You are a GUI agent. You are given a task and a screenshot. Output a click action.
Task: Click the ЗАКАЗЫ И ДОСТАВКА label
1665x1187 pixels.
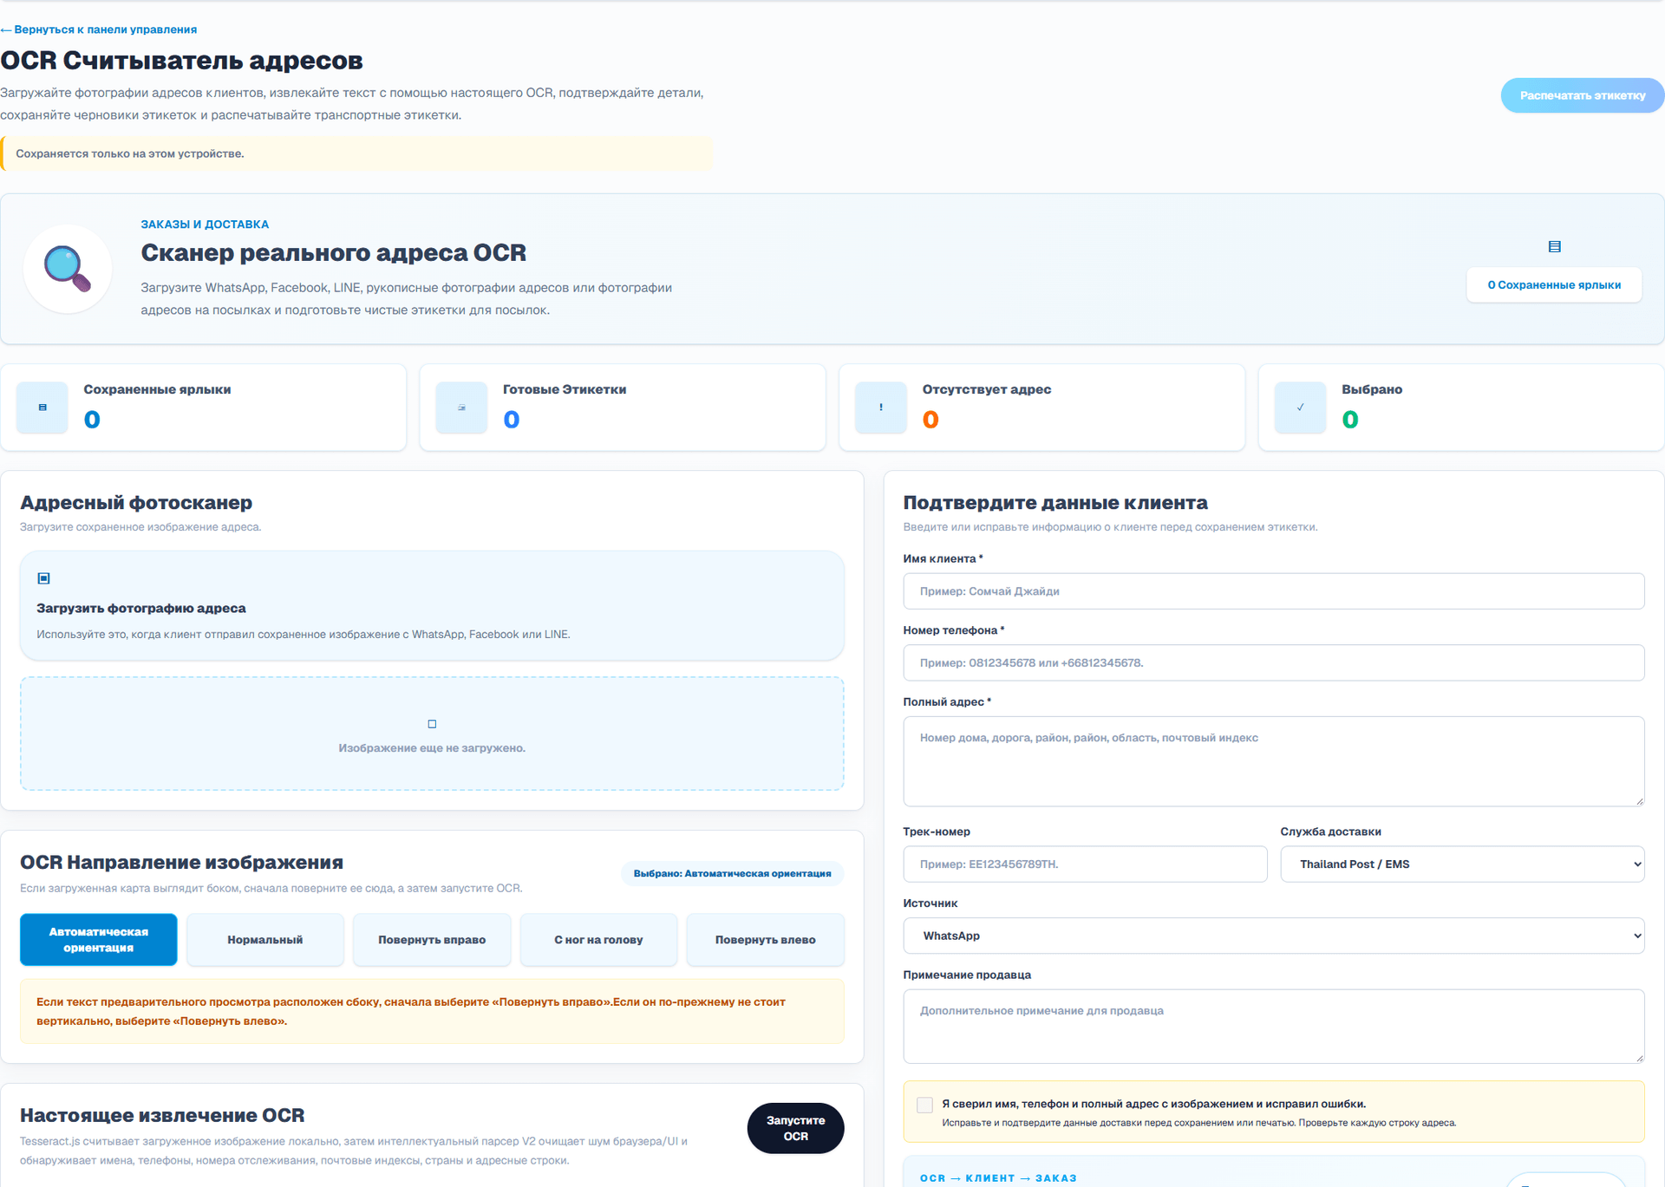tap(205, 225)
